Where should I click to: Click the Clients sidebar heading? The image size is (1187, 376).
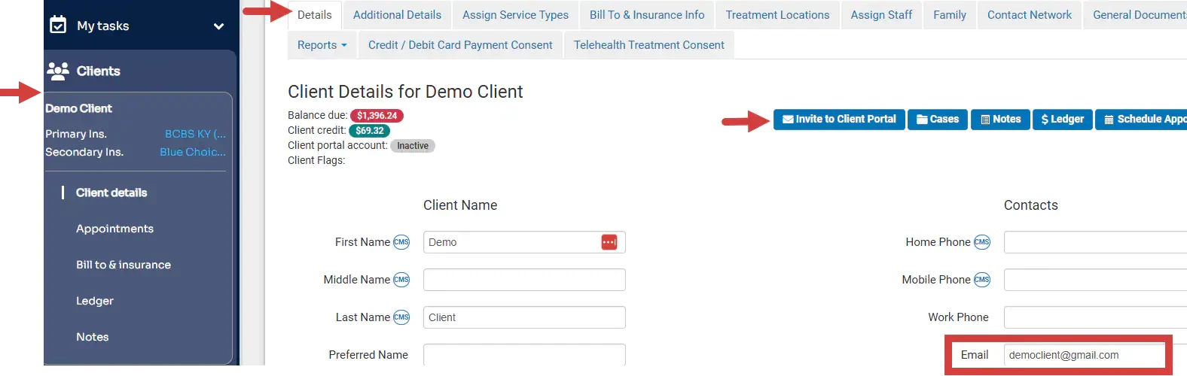click(99, 71)
